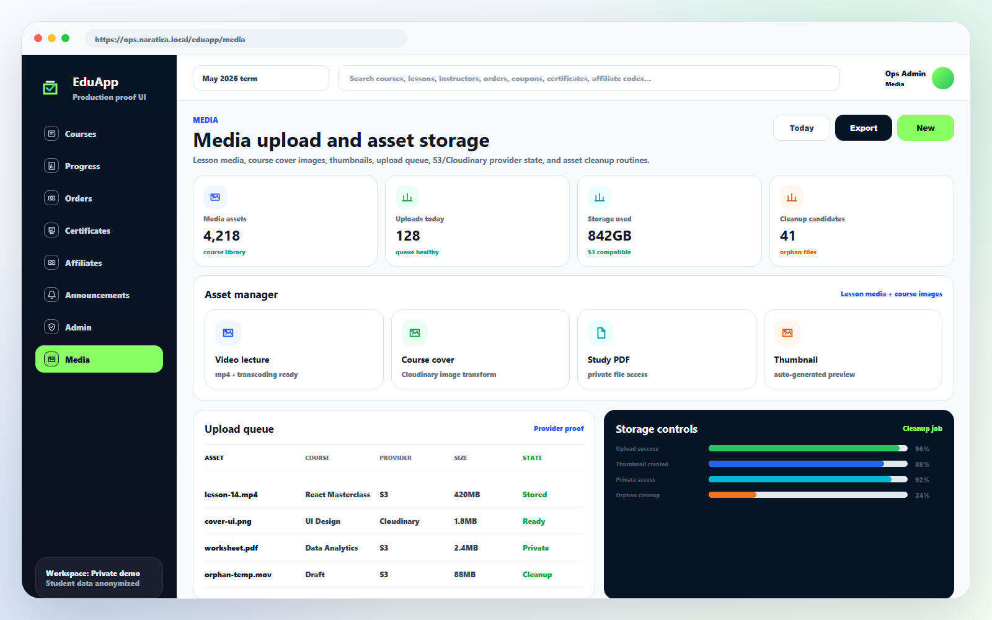Select the active Media menu item
Image resolution: width=992 pixels, height=620 pixels.
point(99,359)
